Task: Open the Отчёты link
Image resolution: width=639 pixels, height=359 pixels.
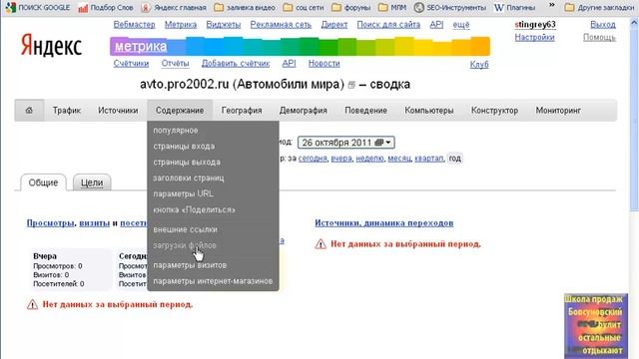Action: click(x=175, y=64)
